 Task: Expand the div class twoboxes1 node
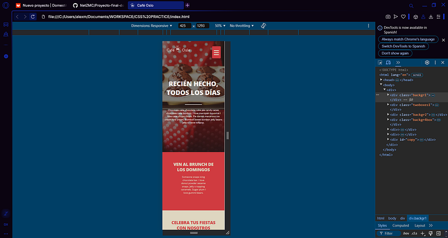(x=388, y=104)
